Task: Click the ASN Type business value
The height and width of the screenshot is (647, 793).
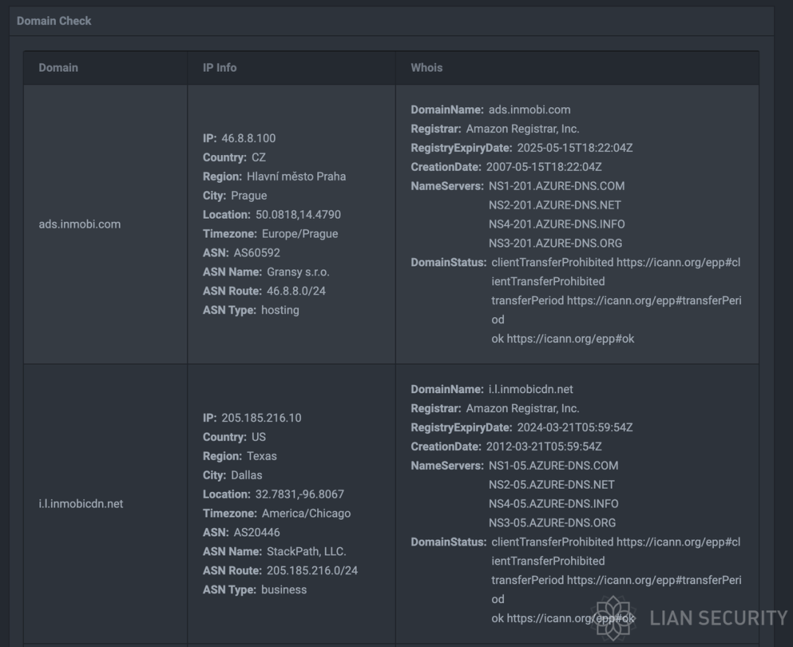Action: 283,590
